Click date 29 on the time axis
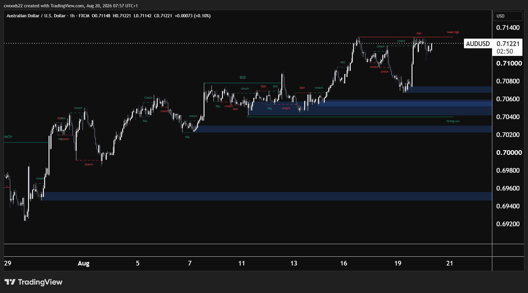The height and width of the screenshot is (293, 528). pyautogui.click(x=8, y=263)
